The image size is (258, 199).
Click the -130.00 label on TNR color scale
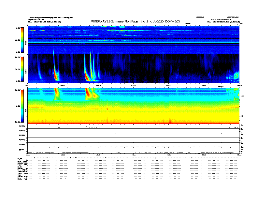point(17,90)
